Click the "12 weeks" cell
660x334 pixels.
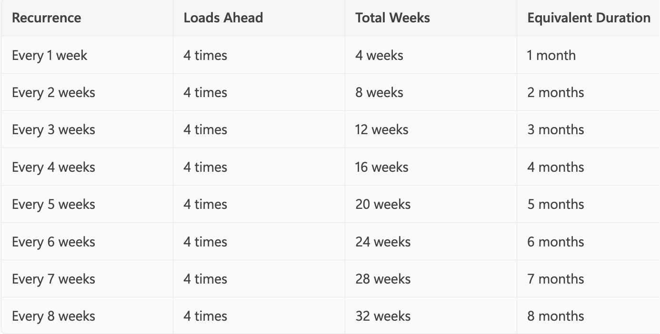[x=381, y=129]
